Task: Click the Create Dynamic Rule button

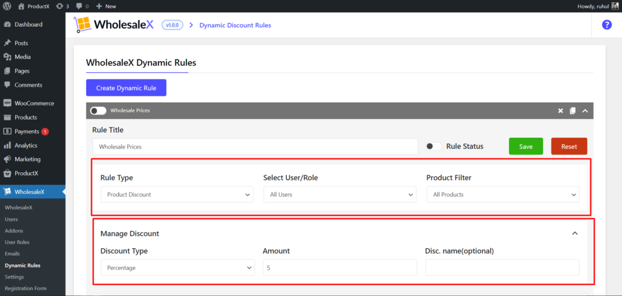Action: 126,88
